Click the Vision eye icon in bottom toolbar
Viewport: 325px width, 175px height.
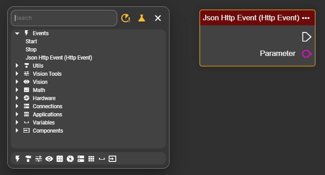coord(49,159)
